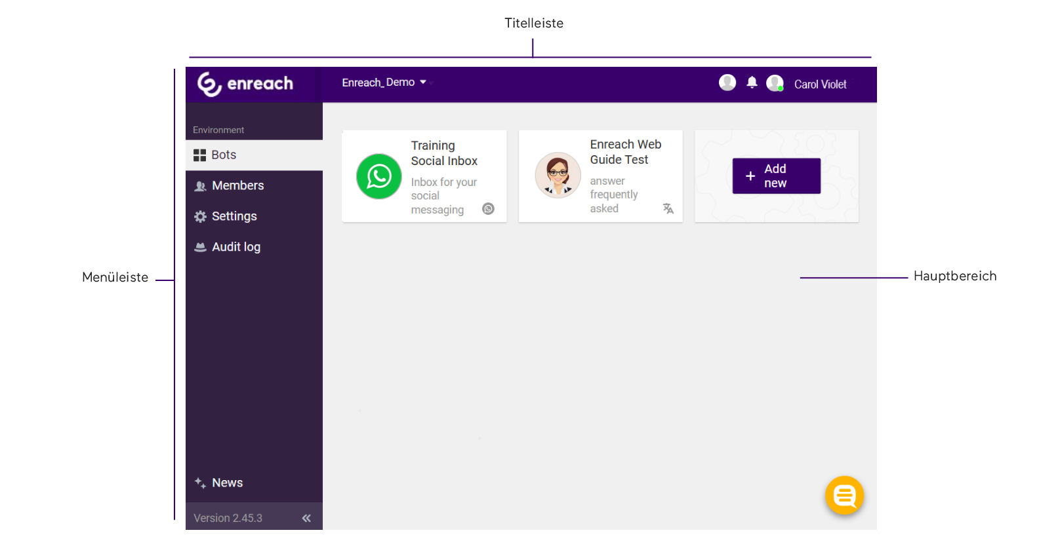Click the small WhatsApp channel icon on card
This screenshot has width=1039, height=560.
[x=488, y=209]
